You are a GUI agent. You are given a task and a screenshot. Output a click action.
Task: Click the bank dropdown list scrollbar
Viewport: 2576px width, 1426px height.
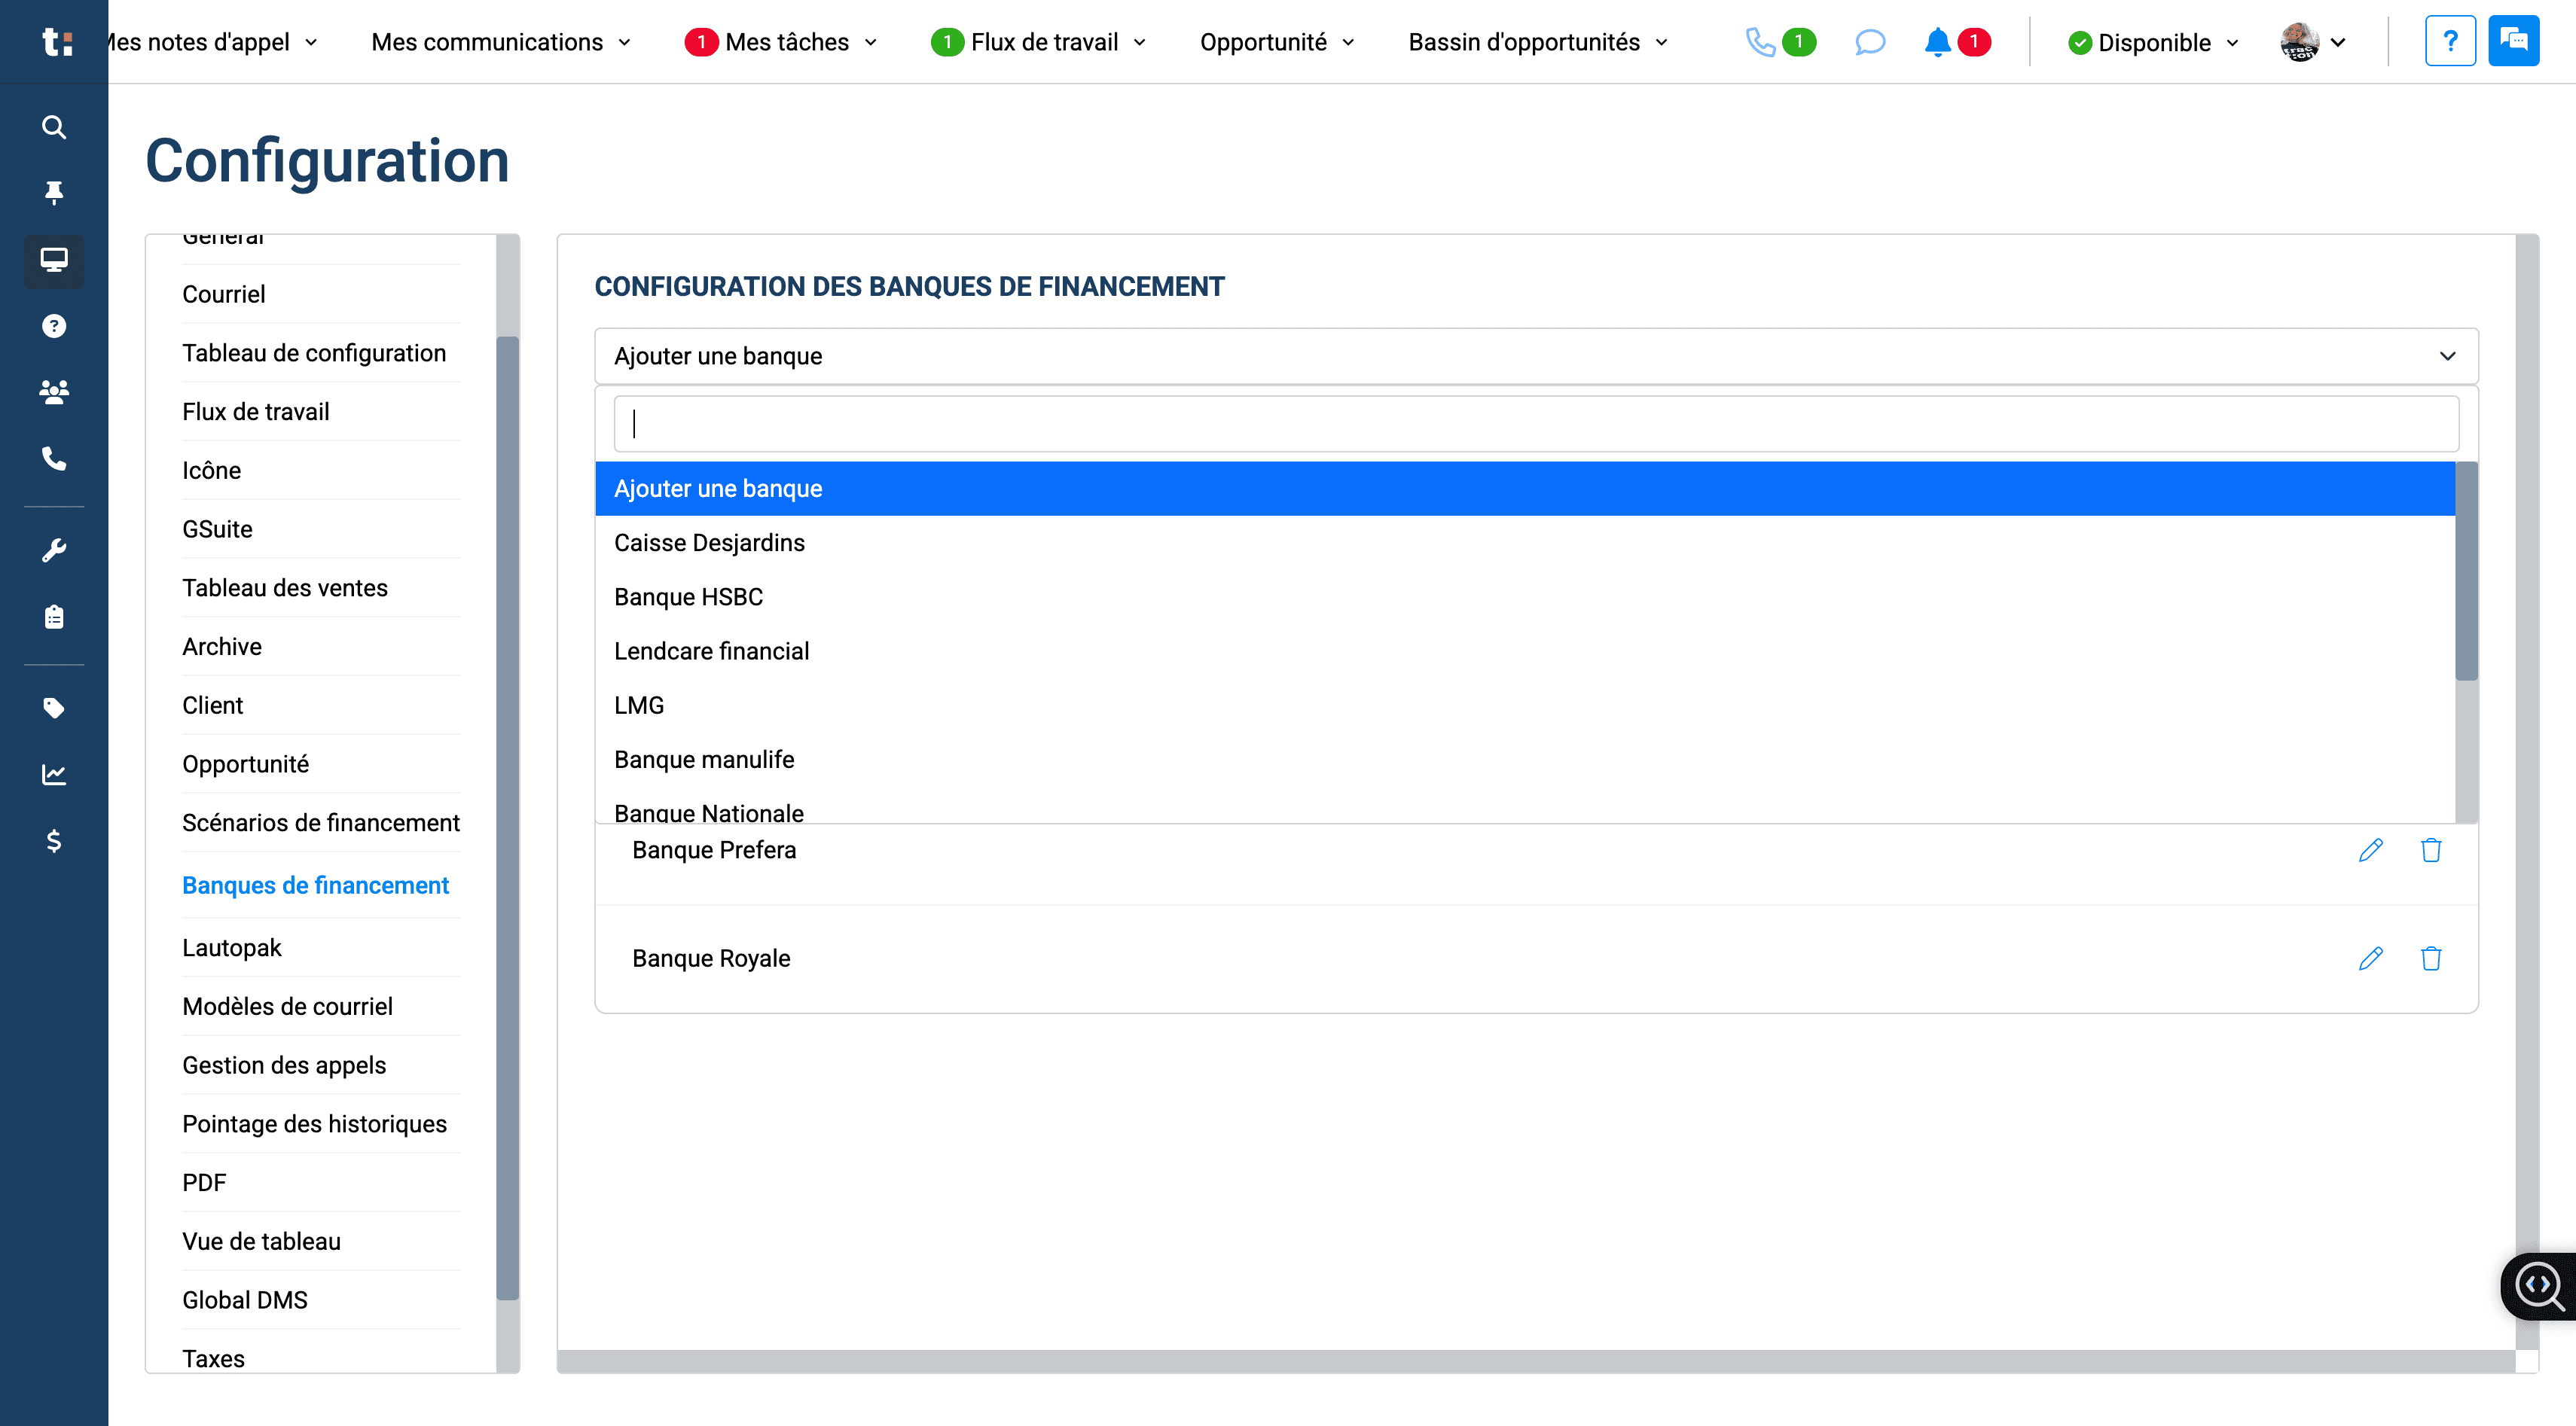2466,571
